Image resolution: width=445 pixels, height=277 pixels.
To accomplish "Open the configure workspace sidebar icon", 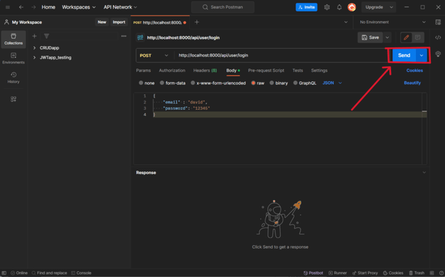I will (x=13, y=99).
